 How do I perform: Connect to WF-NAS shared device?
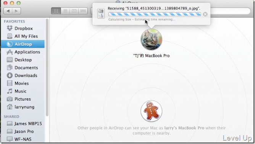[x=23, y=139]
